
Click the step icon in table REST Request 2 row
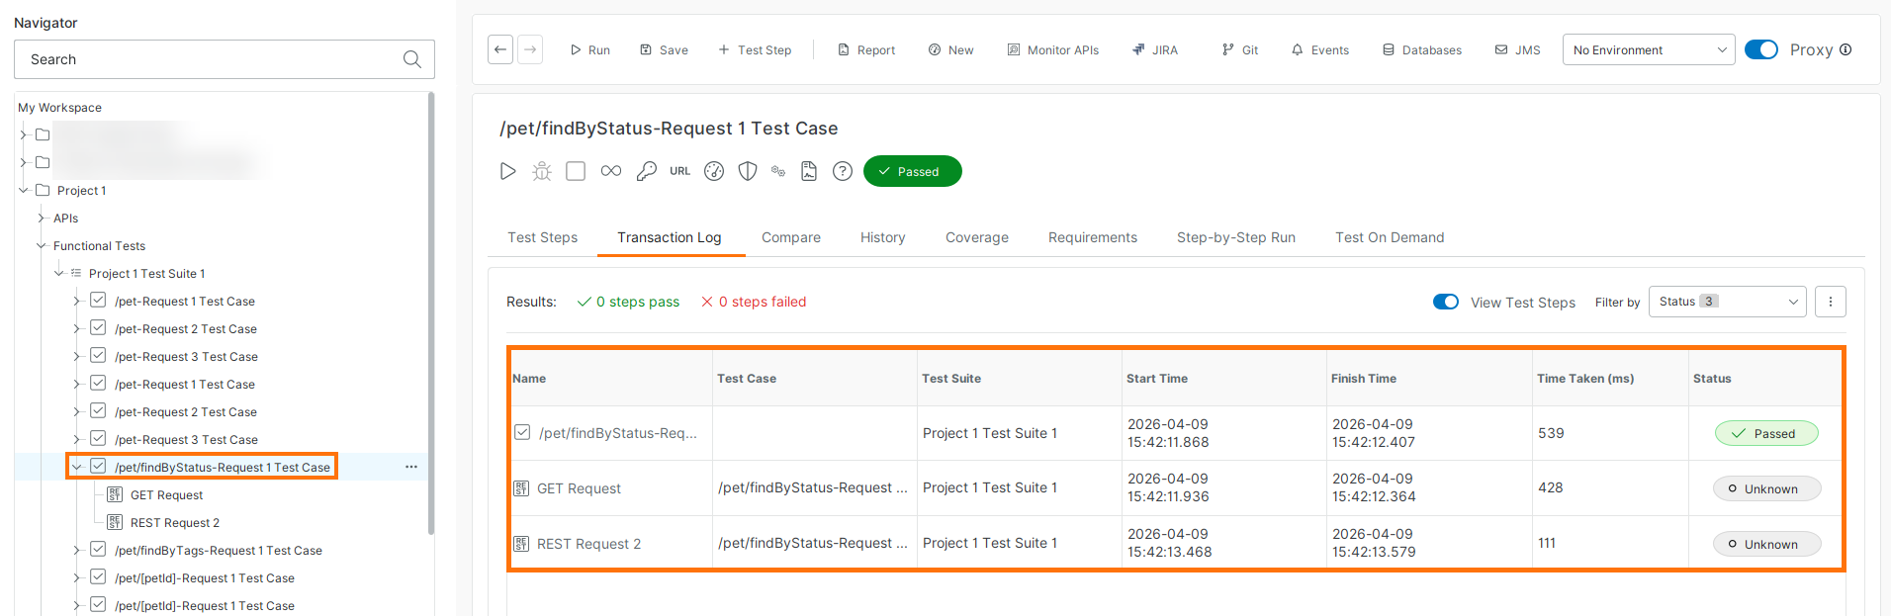[x=521, y=544]
